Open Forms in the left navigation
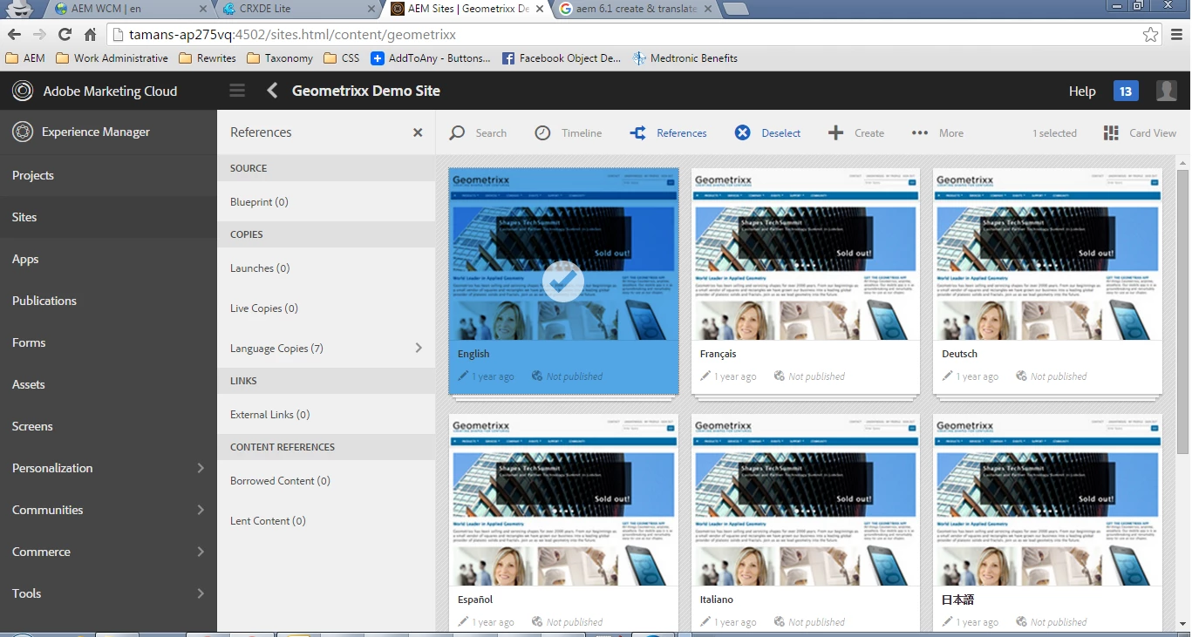The image size is (1192, 637). coord(108,342)
